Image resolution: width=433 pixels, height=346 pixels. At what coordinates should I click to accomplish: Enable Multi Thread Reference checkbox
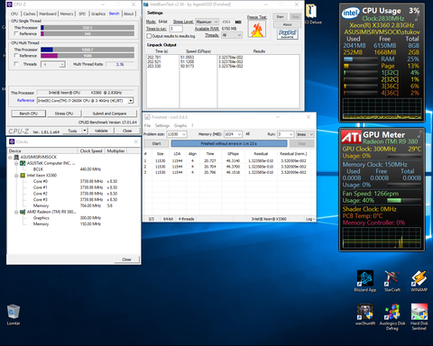(16, 56)
